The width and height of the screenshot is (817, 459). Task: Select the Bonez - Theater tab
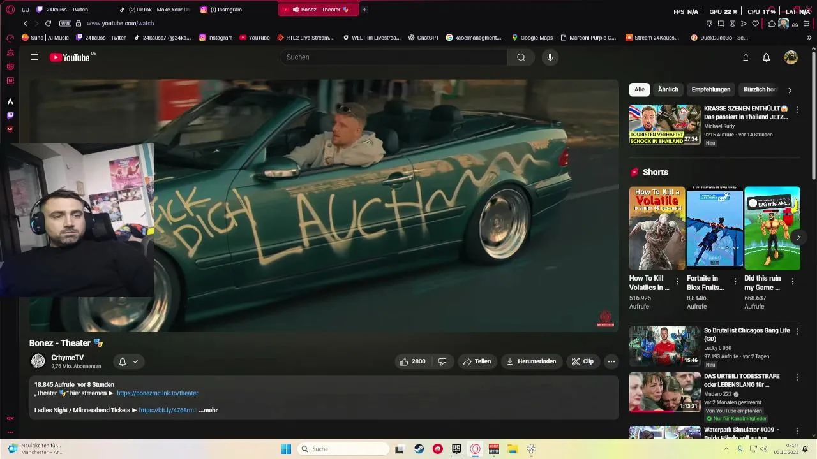(318, 10)
